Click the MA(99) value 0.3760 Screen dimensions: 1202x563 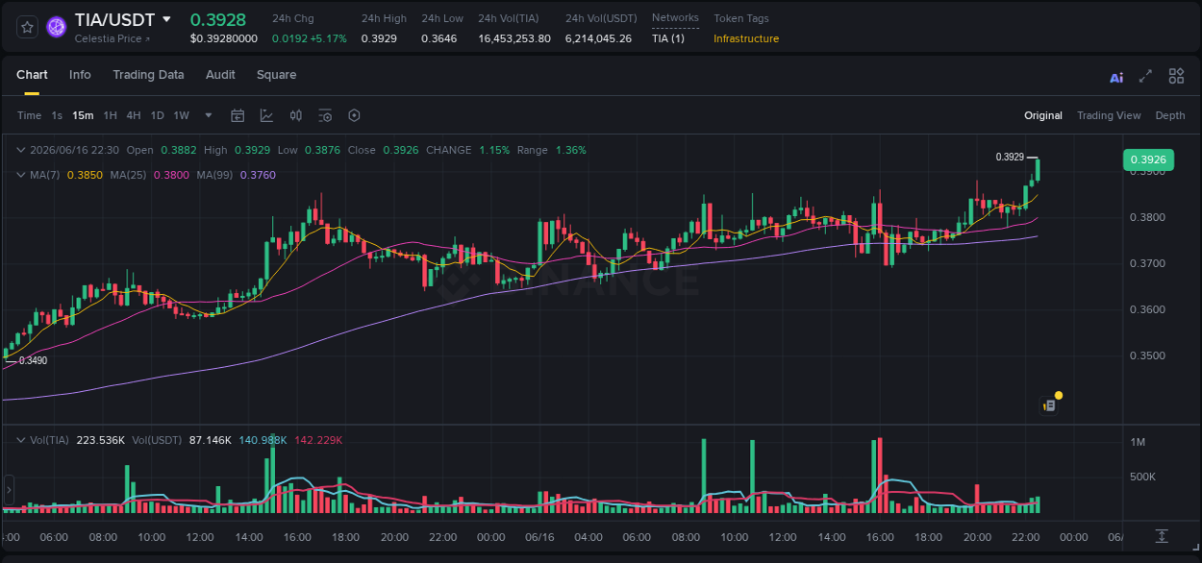pos(258,175)
